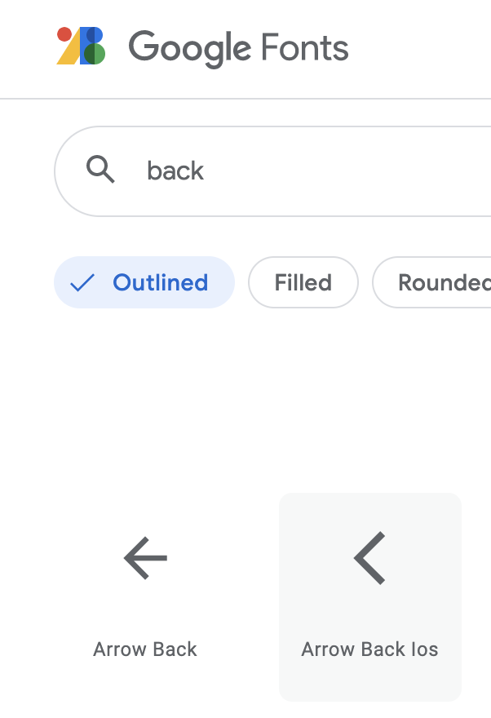
Task: Click the checkmark inside the Outlined chip
Action: [x=82, y=282]
